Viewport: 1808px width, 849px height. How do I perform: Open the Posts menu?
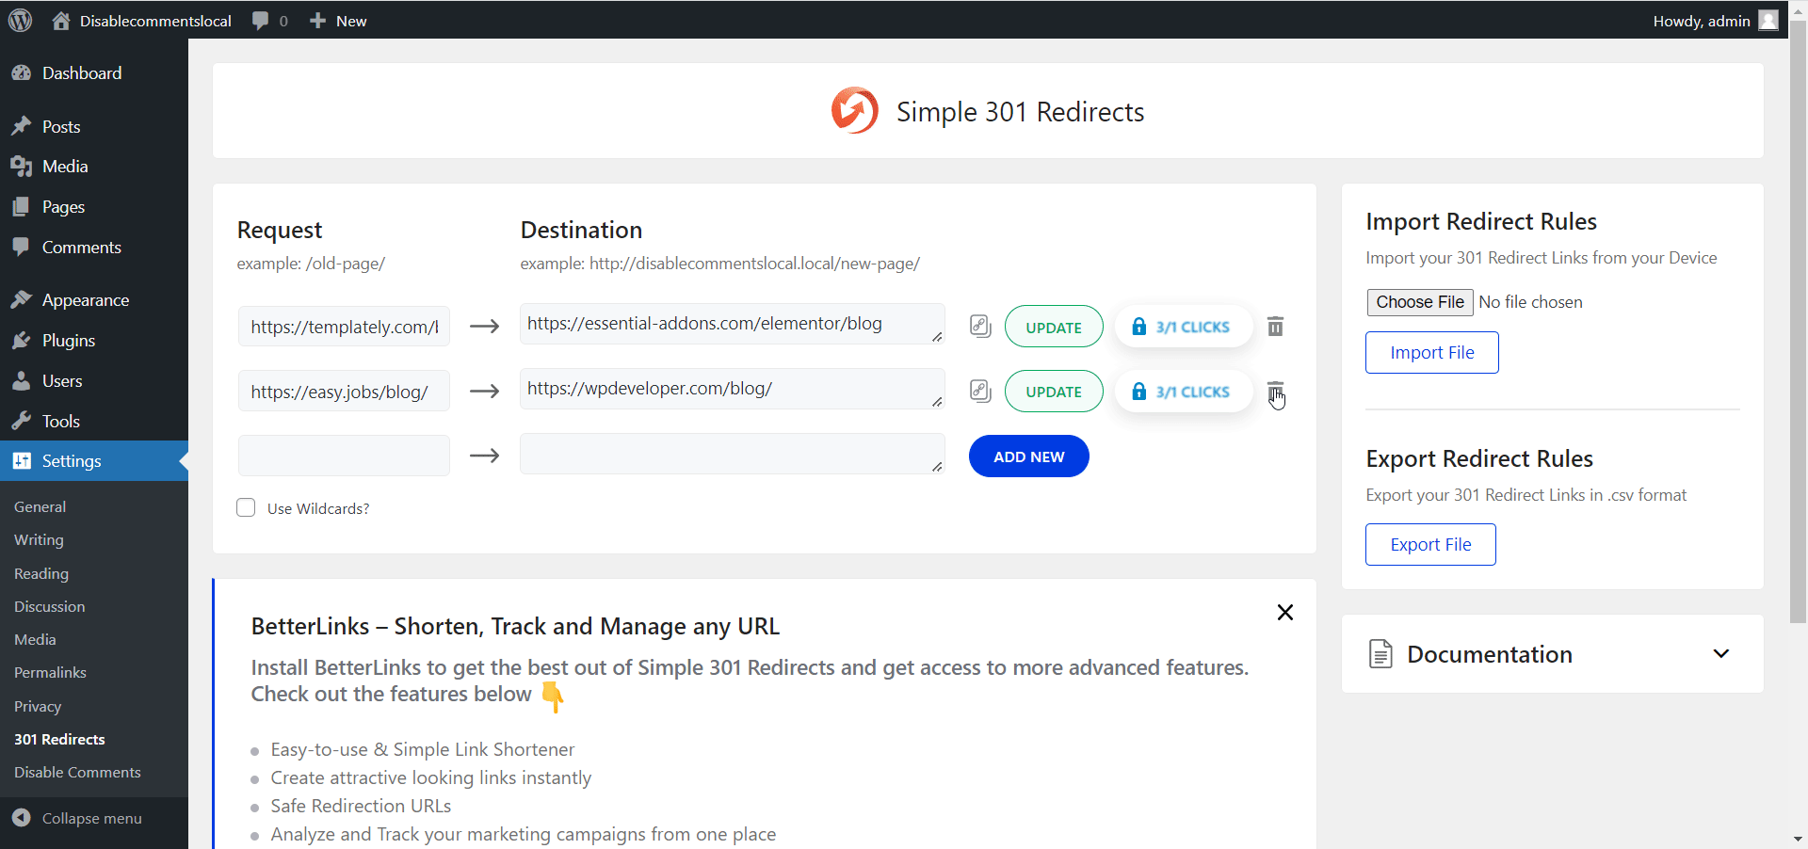tap(94, 126)
